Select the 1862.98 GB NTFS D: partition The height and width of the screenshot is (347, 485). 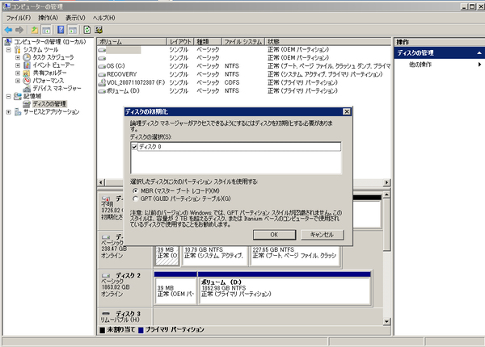284,288
